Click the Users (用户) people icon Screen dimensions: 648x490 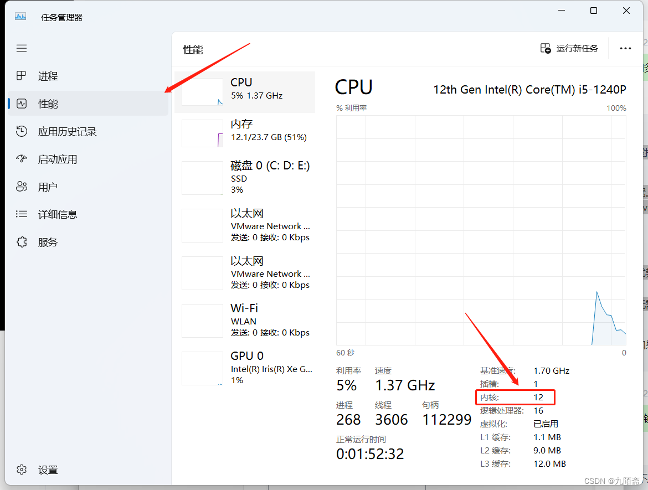coord(22,187)
